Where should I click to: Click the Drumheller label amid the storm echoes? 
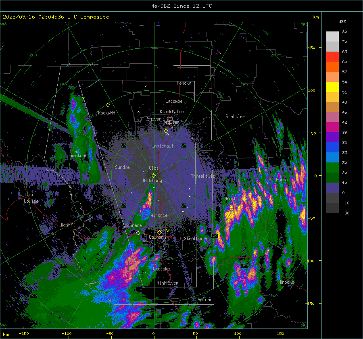[237, 199]
